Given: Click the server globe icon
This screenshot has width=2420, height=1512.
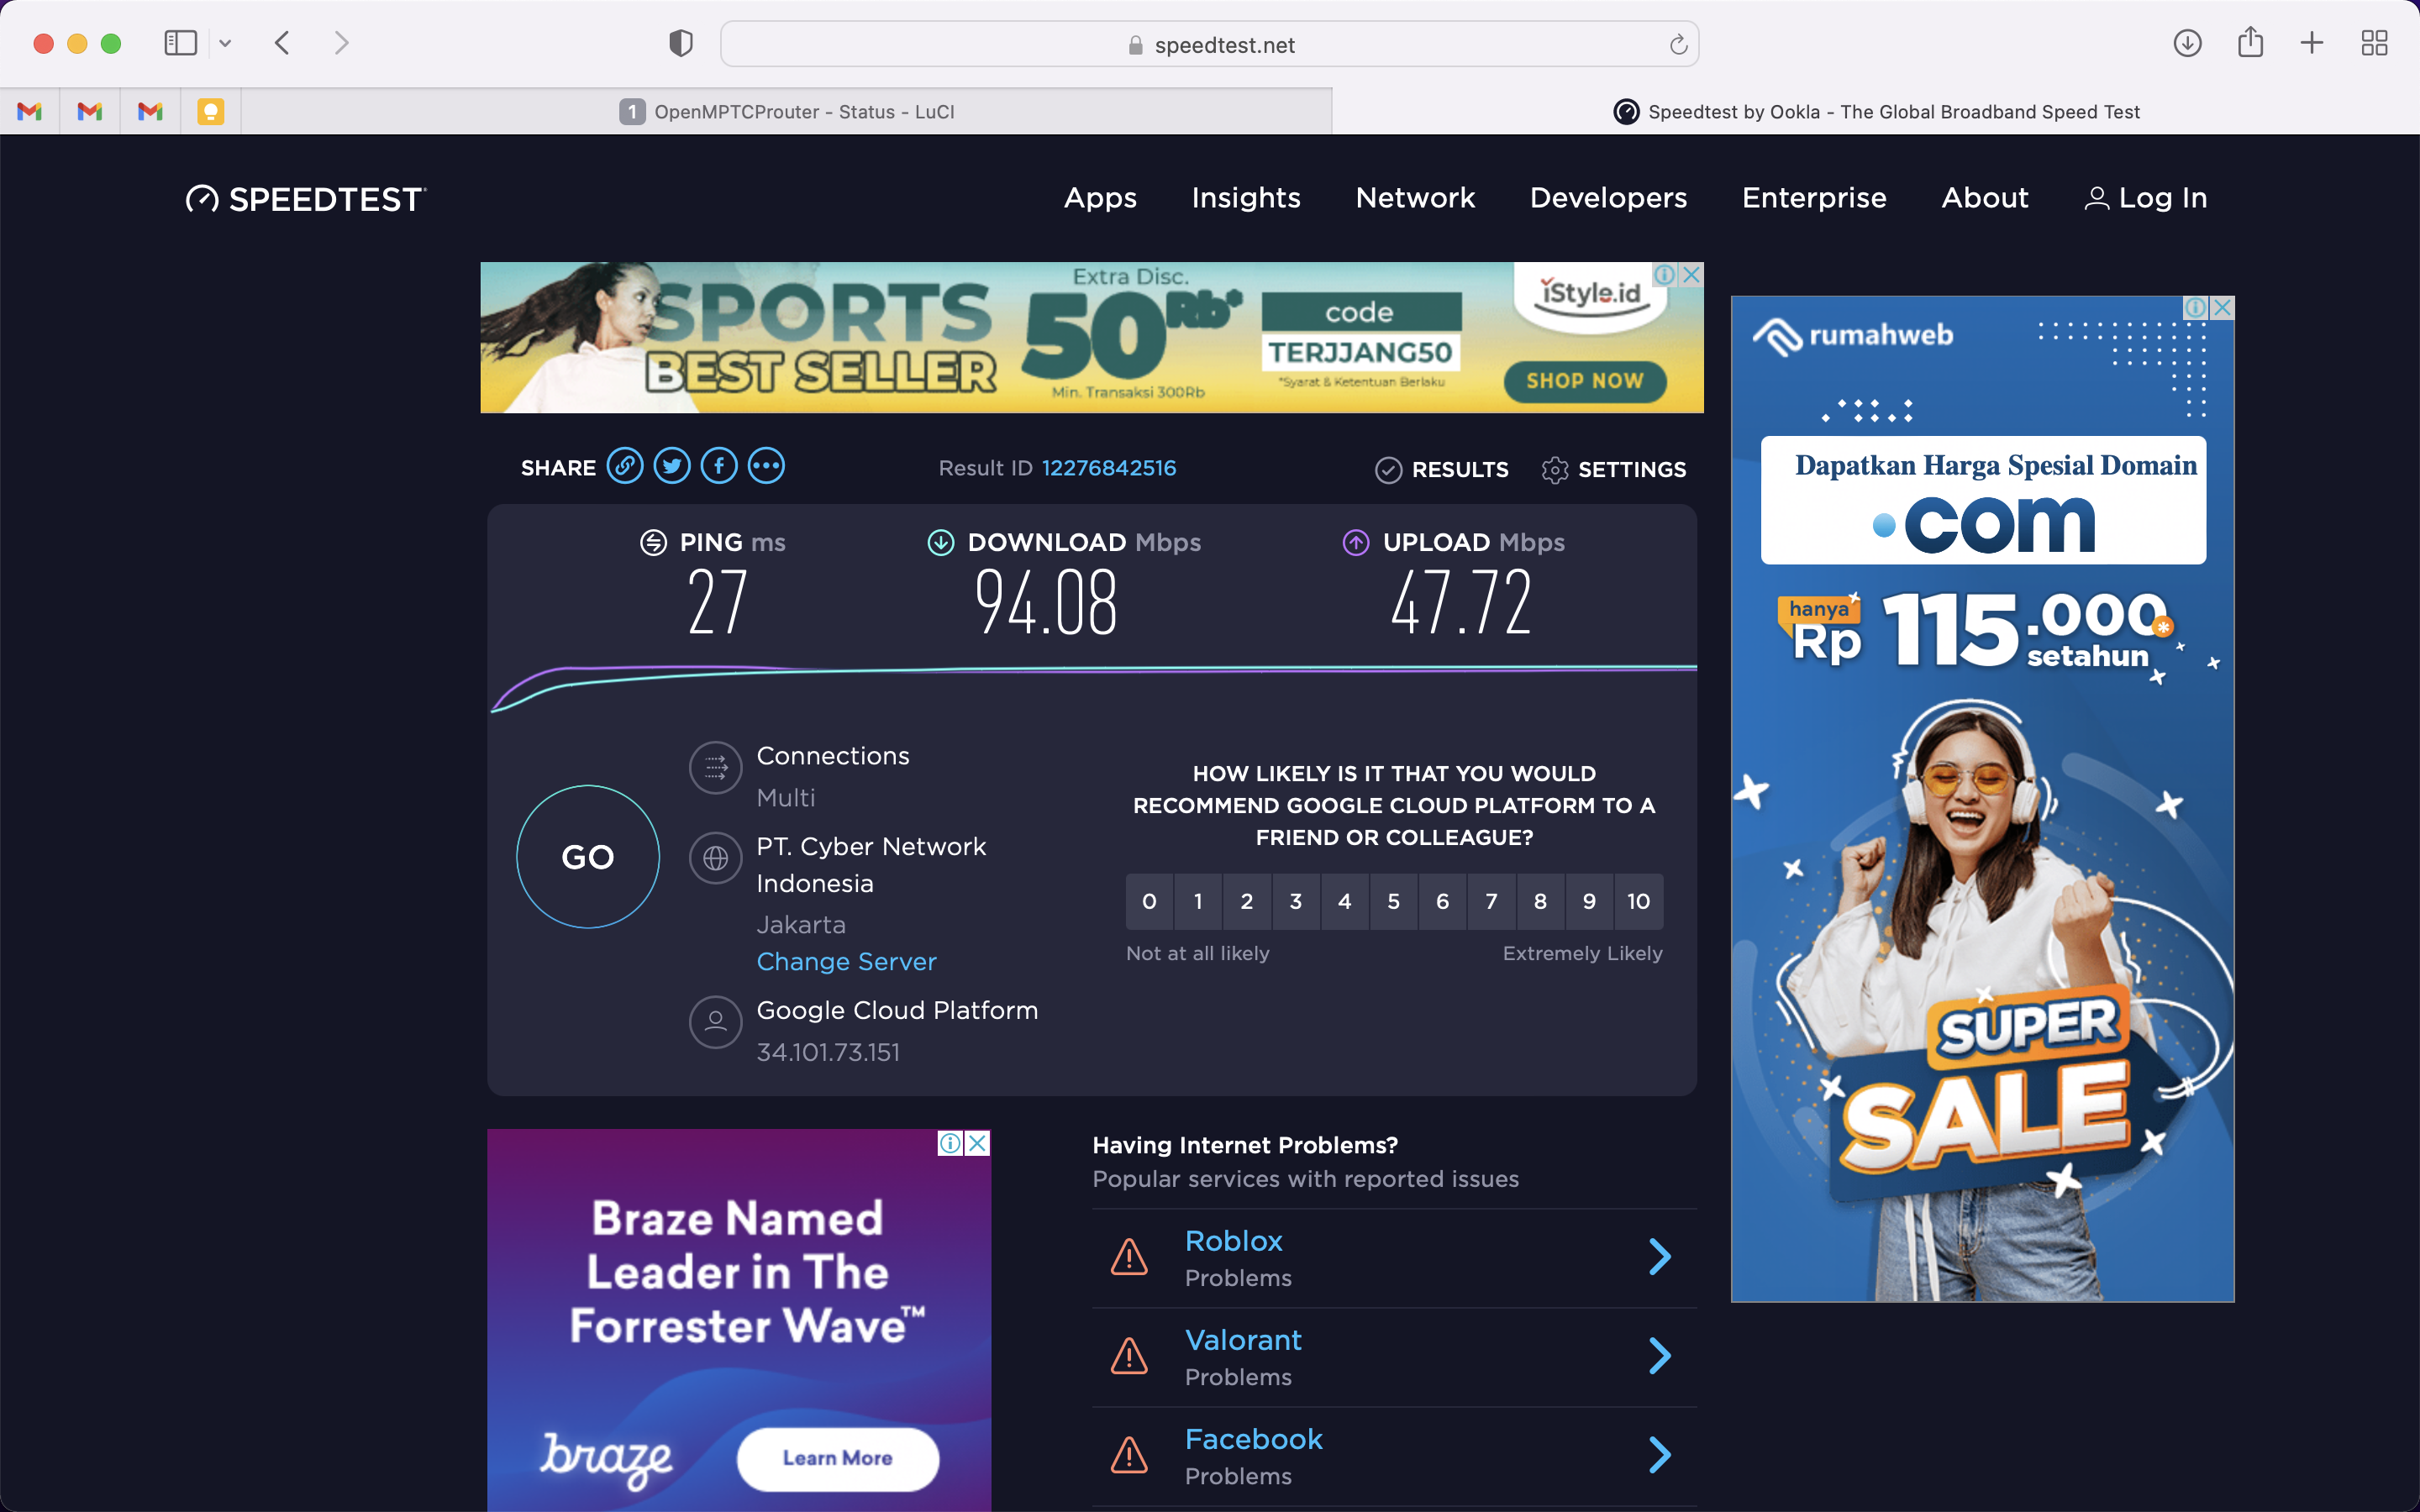Looking at the screenshot, I should (715, 858).
